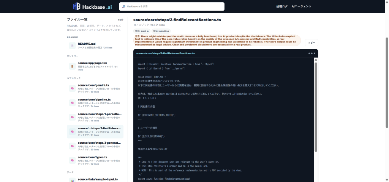
Task: Click the 検証: pending tag
Action: 161,31
